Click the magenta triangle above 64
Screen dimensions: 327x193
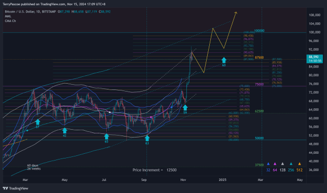(275, 164)
